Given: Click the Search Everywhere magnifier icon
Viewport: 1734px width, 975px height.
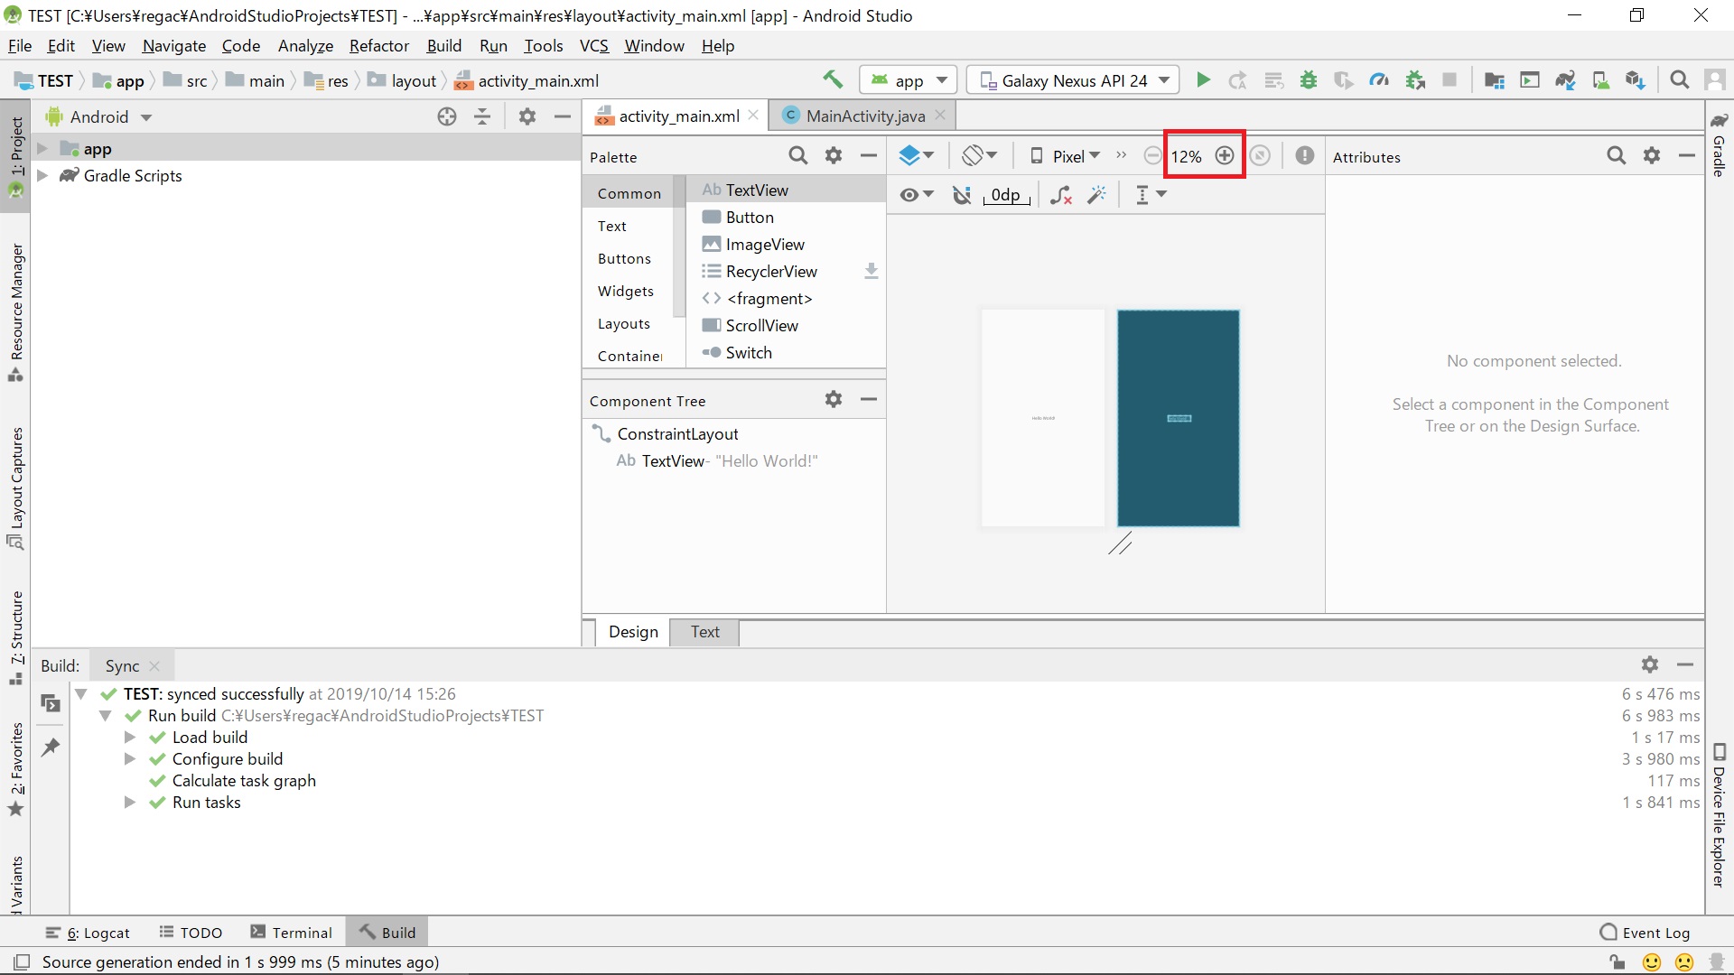Looking at the screenshot, I should [x=1680, y=79].
